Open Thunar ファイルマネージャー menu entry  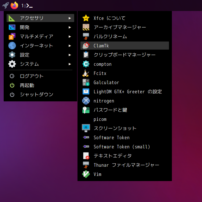pyautogui.click(x=125, y=165)
